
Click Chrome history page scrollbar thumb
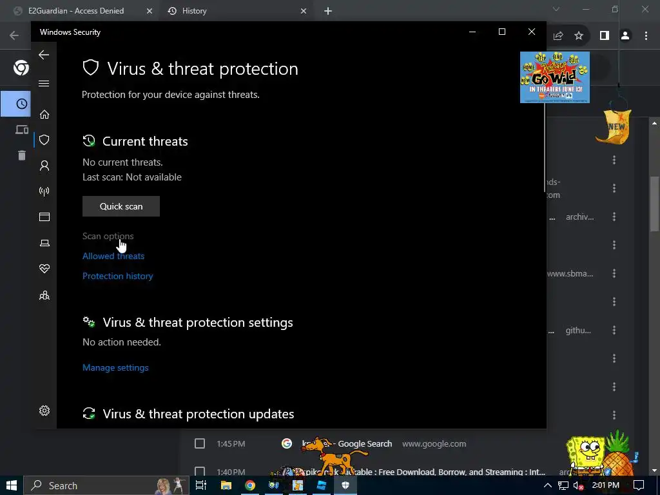tap(655, 204)
